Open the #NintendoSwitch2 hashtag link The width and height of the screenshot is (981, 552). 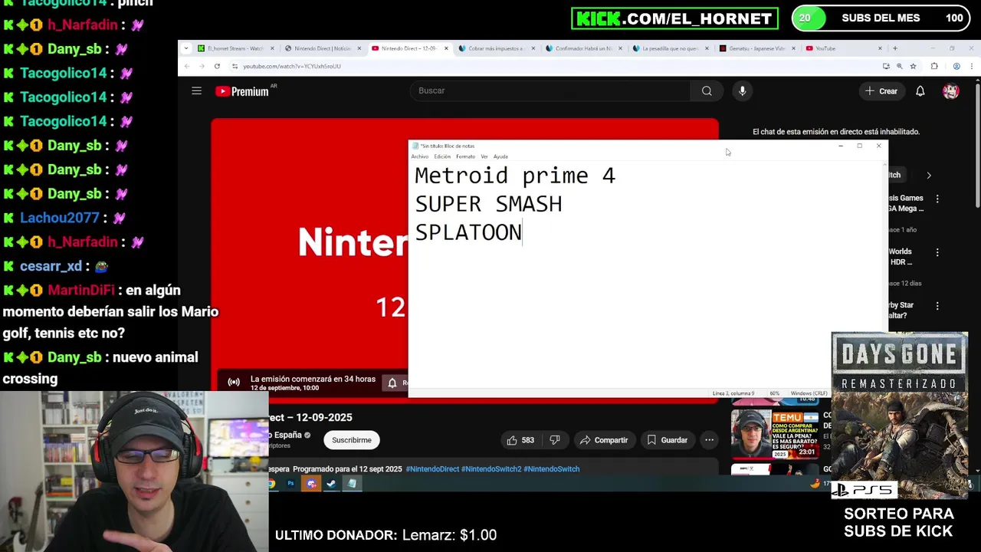491,469
